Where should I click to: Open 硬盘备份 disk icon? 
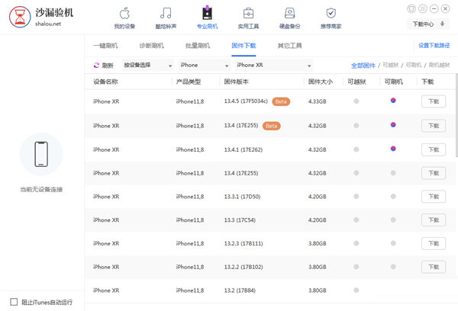point(289,13)
